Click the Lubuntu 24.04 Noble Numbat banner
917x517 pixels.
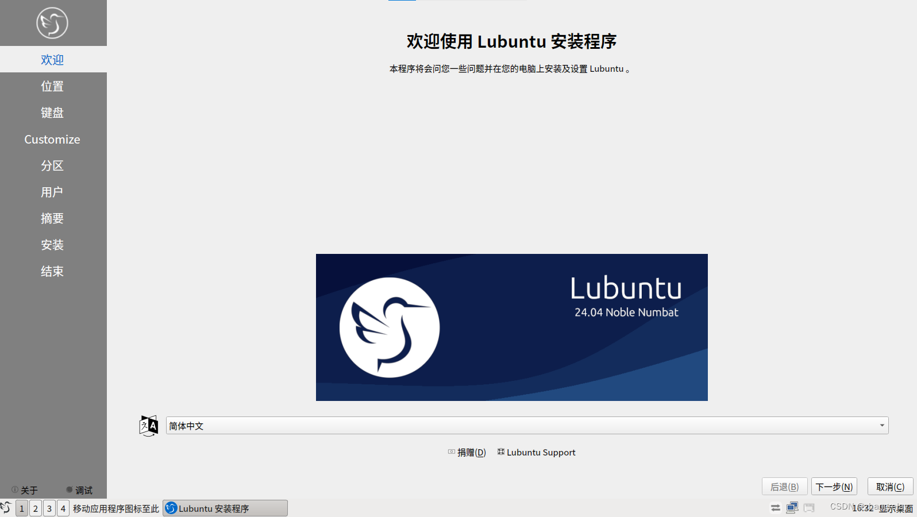(512, 327)
